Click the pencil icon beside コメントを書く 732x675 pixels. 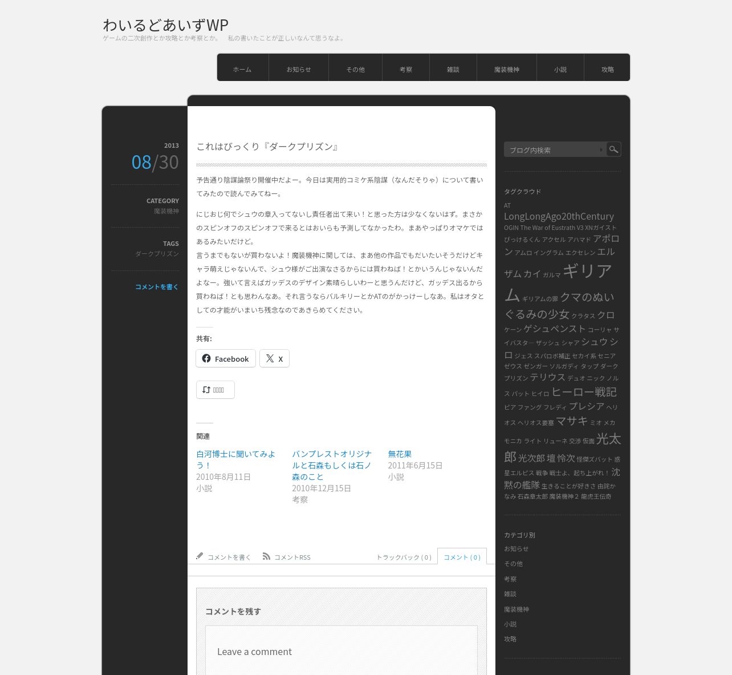click(x=200, y=556)
